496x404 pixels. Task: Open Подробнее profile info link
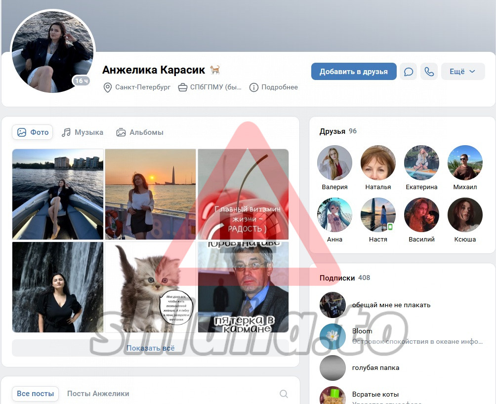[274, 87]
